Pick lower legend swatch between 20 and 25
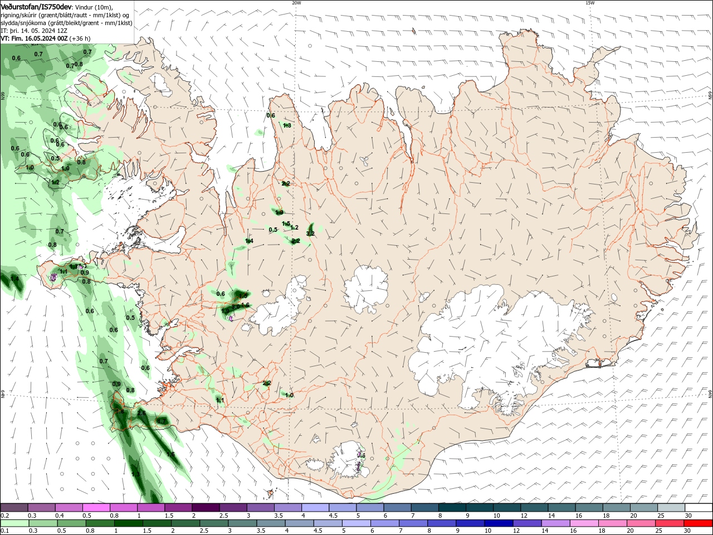713x535 pixels. [x=641, y=523]
